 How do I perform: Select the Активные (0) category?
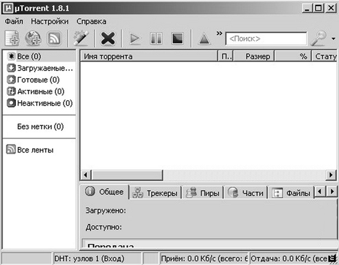point(39,92)
